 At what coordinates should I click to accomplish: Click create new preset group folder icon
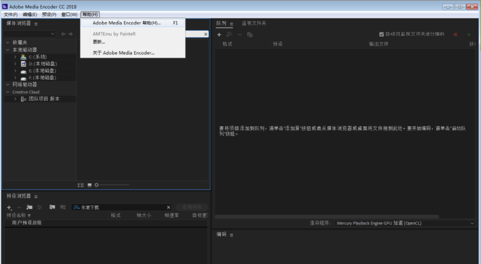tap(30, 207)
